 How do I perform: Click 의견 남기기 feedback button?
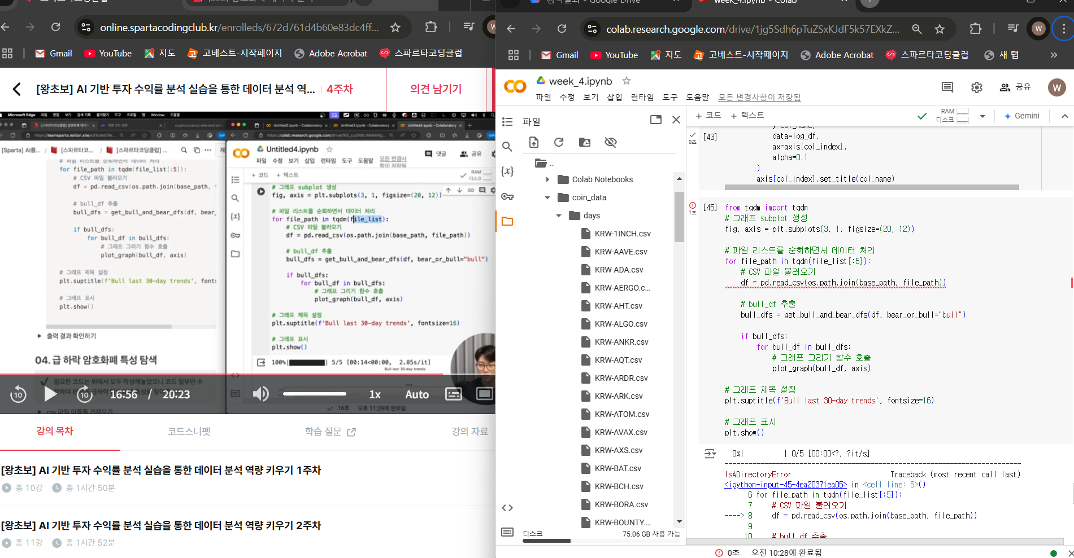click(x=436, y=89)
